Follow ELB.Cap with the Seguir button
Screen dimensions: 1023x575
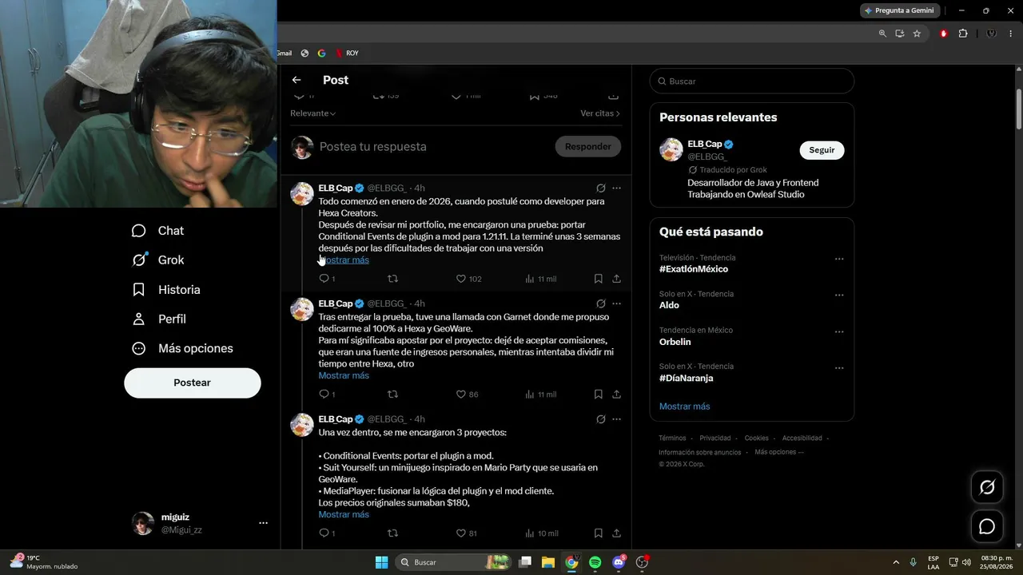tap(822, 150)
